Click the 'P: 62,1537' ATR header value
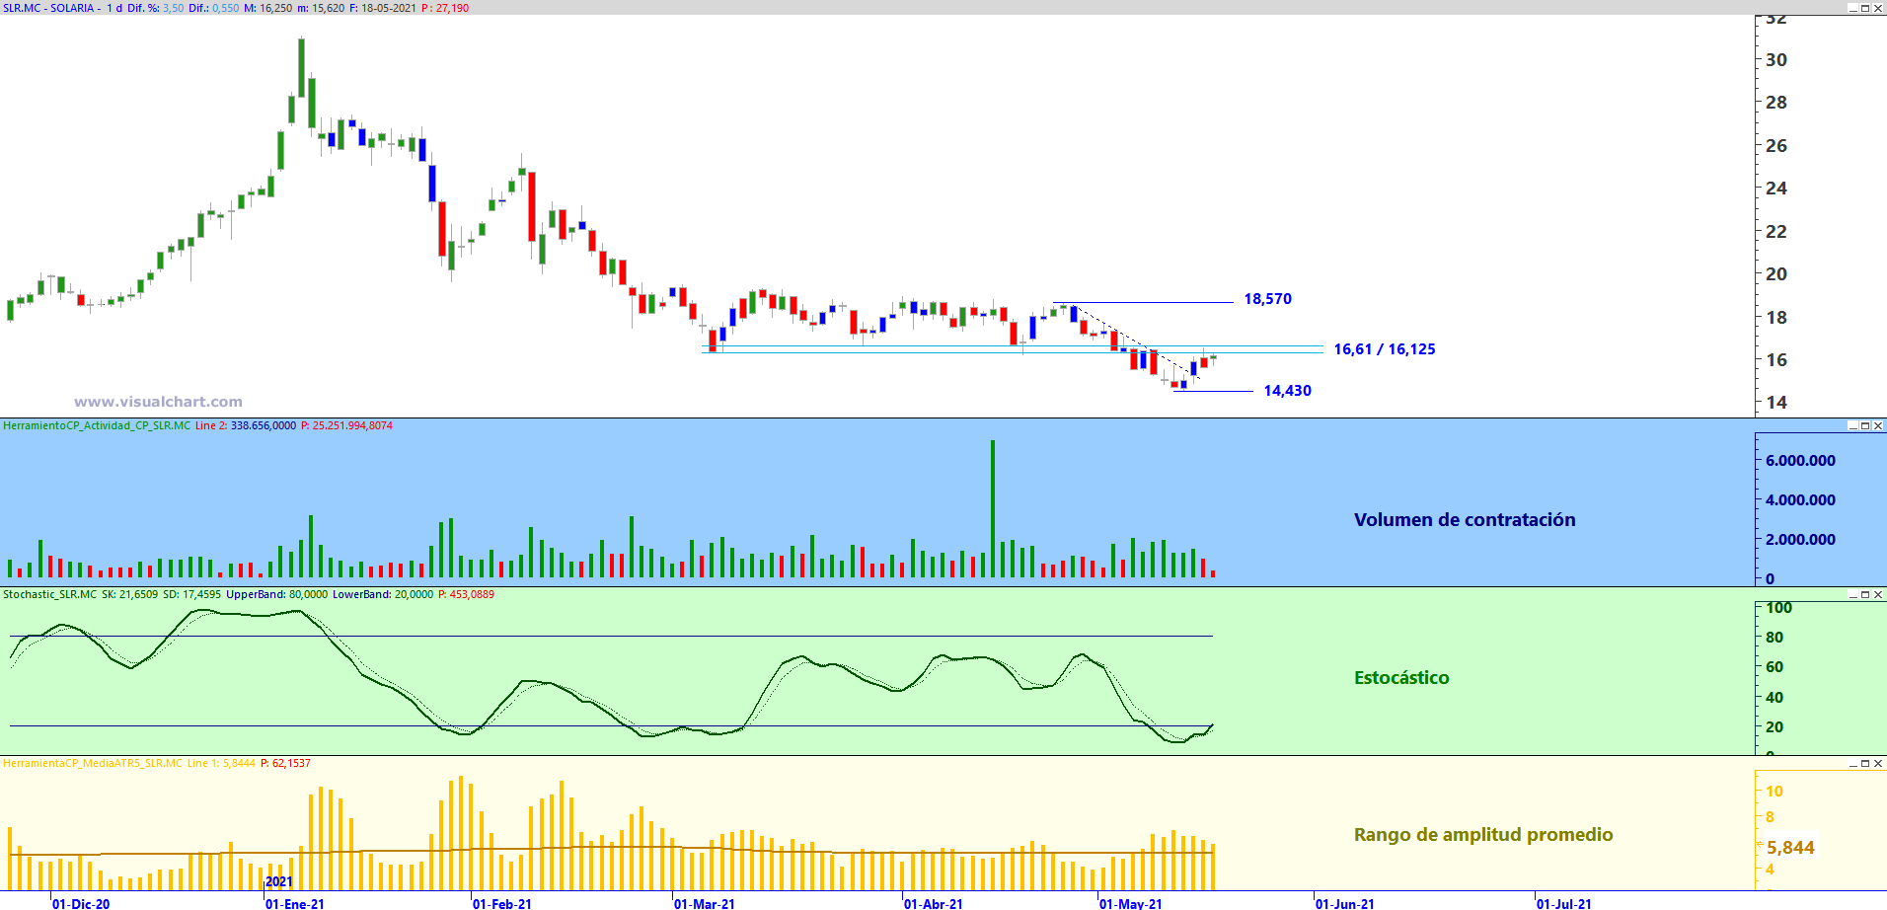This screenshot has height=910, width=1887. 285,763
